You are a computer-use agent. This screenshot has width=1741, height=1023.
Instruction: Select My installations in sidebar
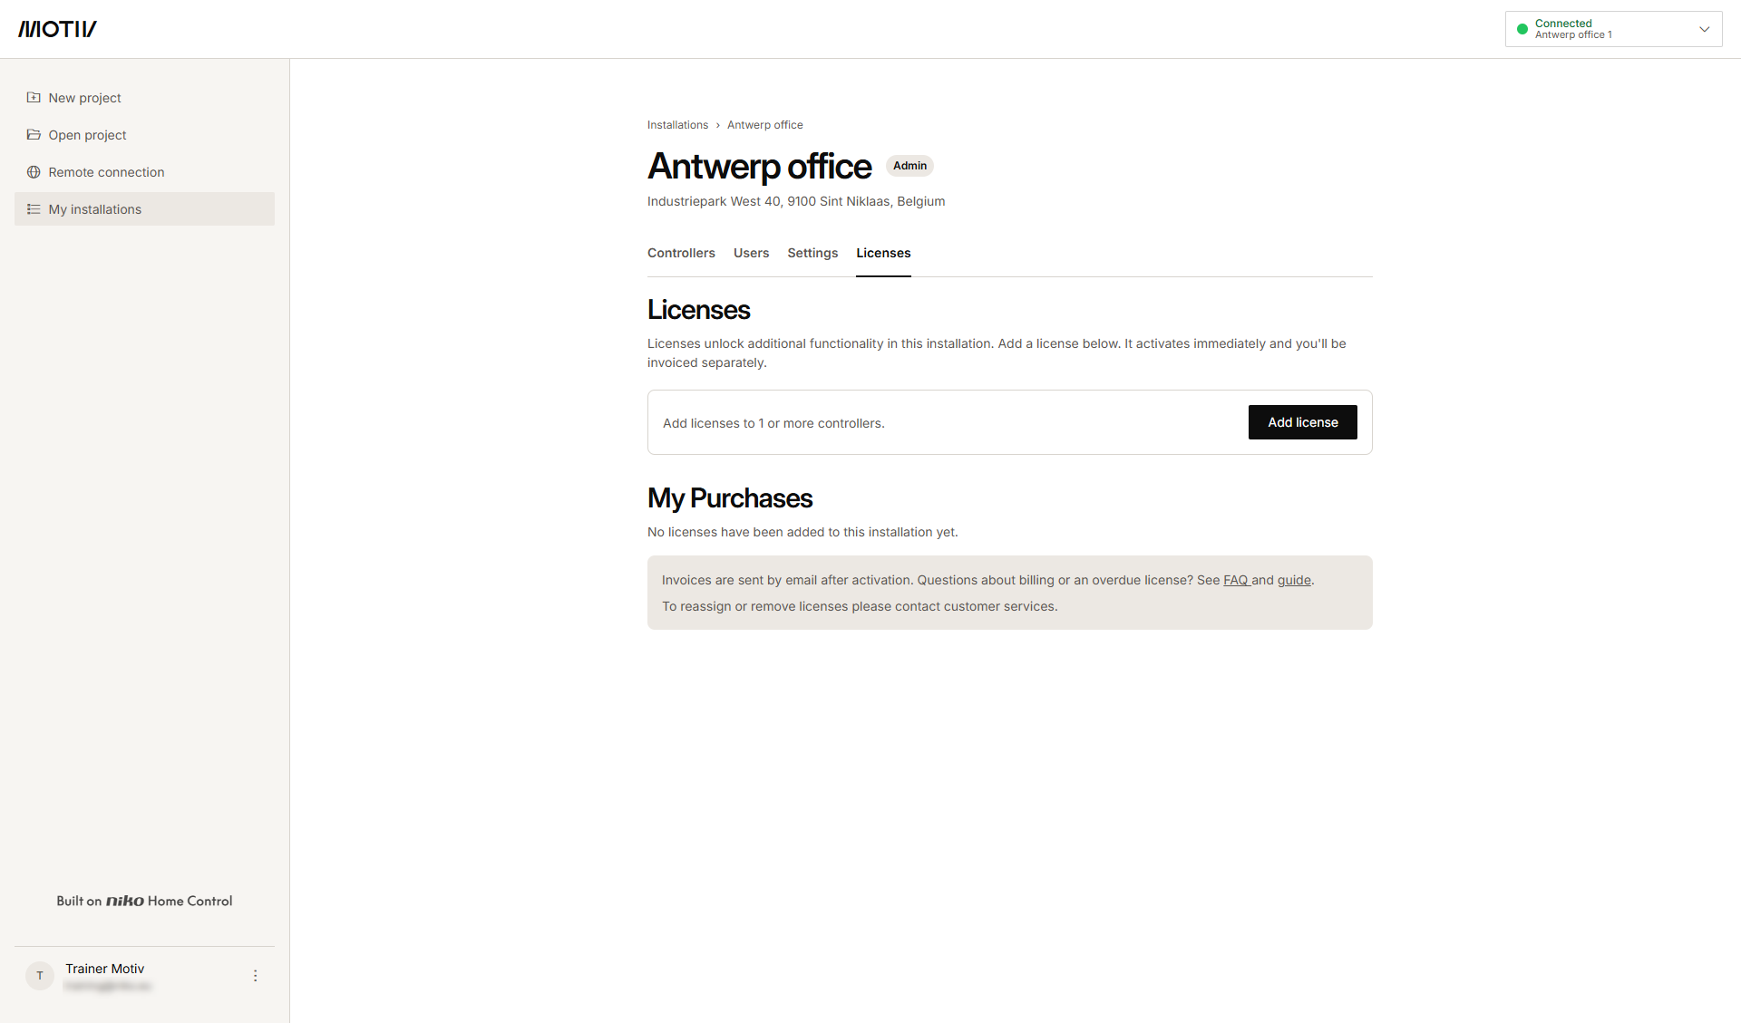pyautogui.click(x=144, y=208)
